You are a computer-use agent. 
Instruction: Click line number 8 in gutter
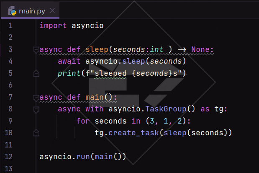(x=10, y=109)
